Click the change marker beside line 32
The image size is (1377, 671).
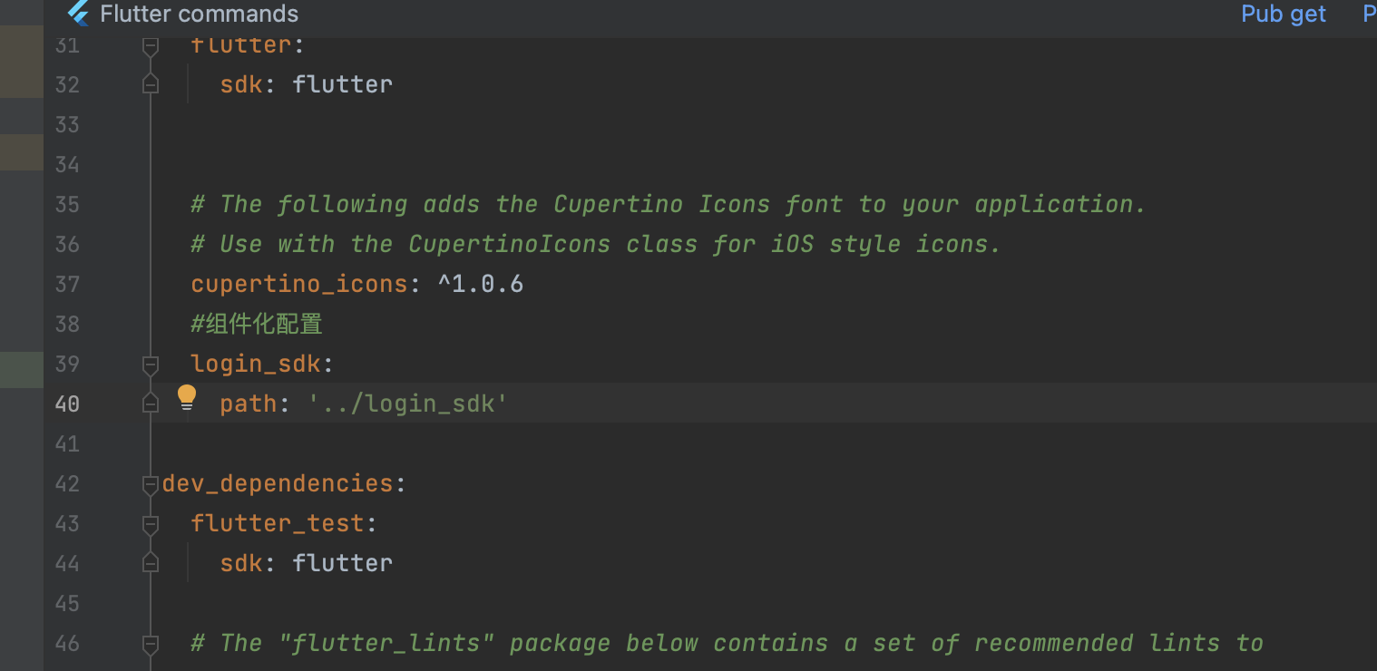(x=22, y=62)
